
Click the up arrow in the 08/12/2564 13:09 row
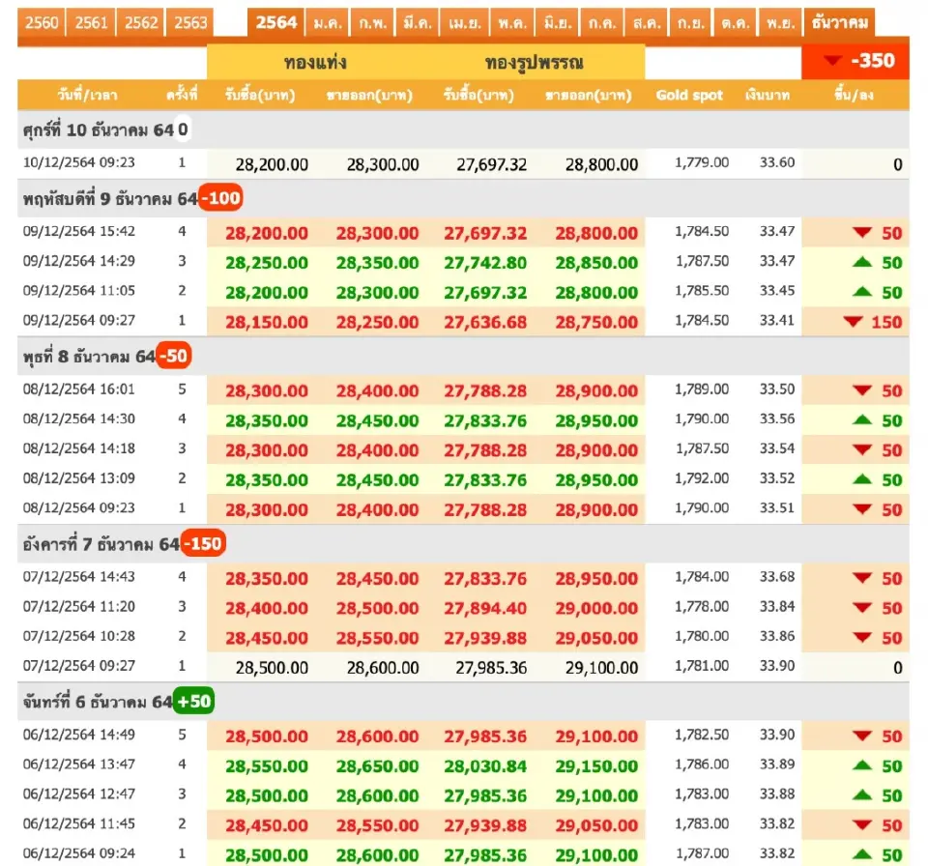pos(862,478)
